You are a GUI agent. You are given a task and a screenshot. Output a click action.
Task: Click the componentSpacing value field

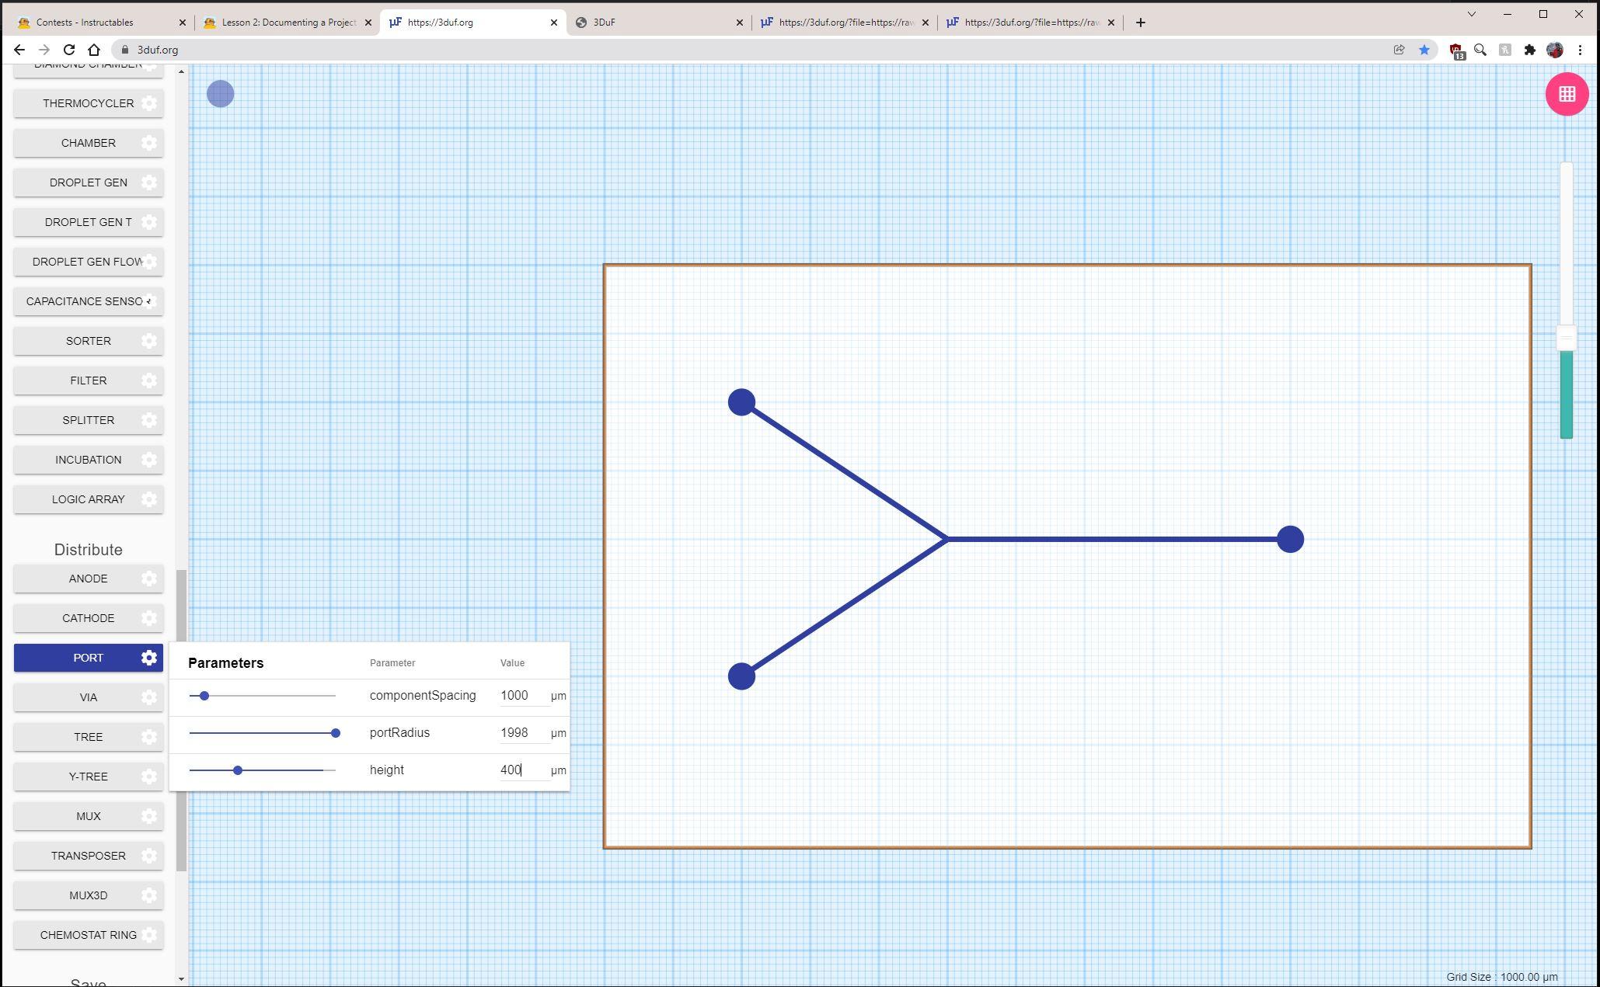pyautogui.click(x=522, y=696)
